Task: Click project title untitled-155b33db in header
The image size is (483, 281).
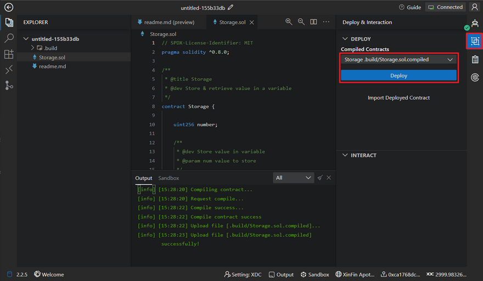Action: click(x=203, y=8)
